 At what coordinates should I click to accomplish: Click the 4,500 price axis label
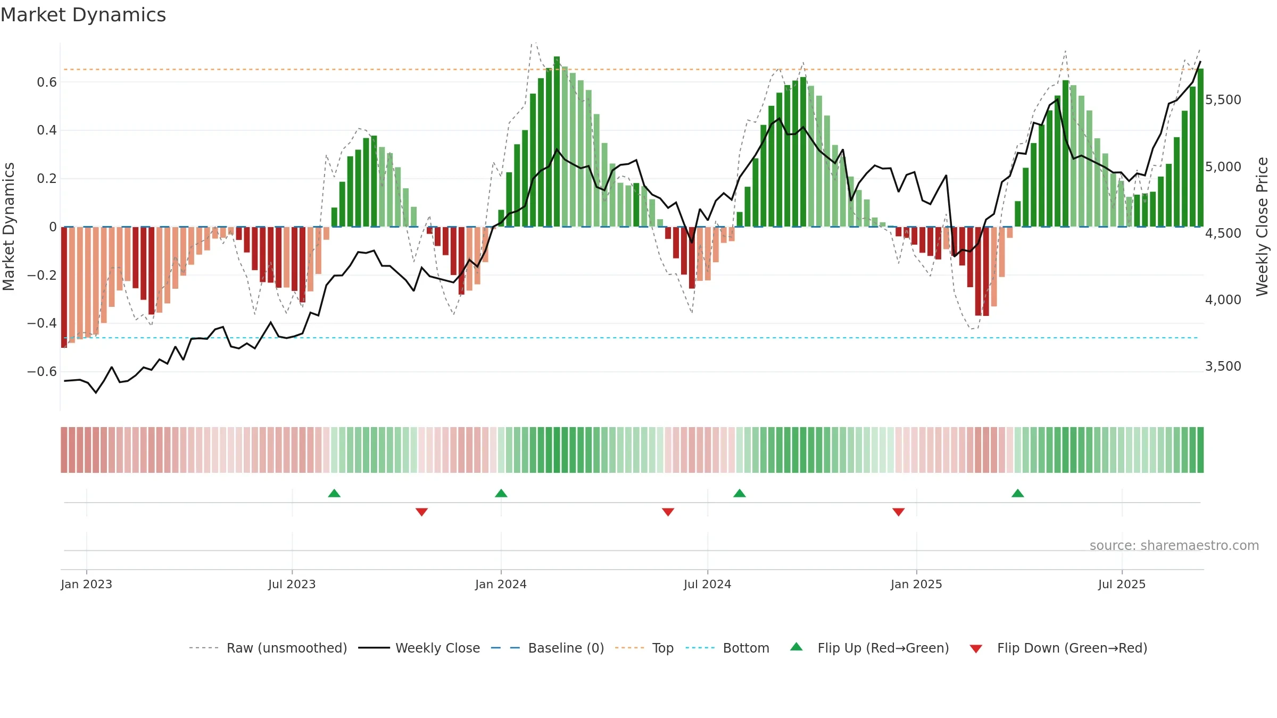click(1223, 233)
